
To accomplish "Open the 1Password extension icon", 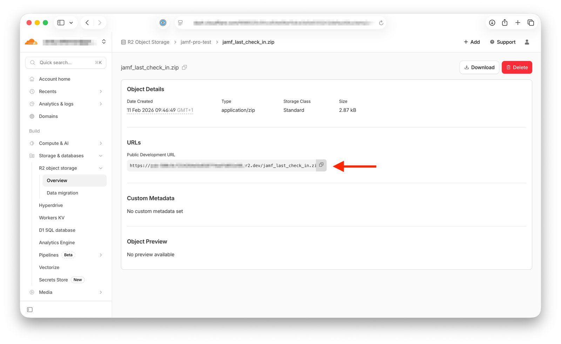I will (163, 23).
